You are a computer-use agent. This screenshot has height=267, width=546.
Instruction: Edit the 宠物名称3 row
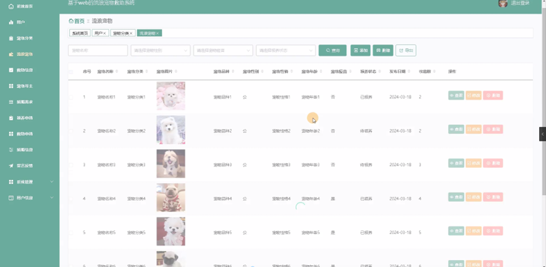473,163
